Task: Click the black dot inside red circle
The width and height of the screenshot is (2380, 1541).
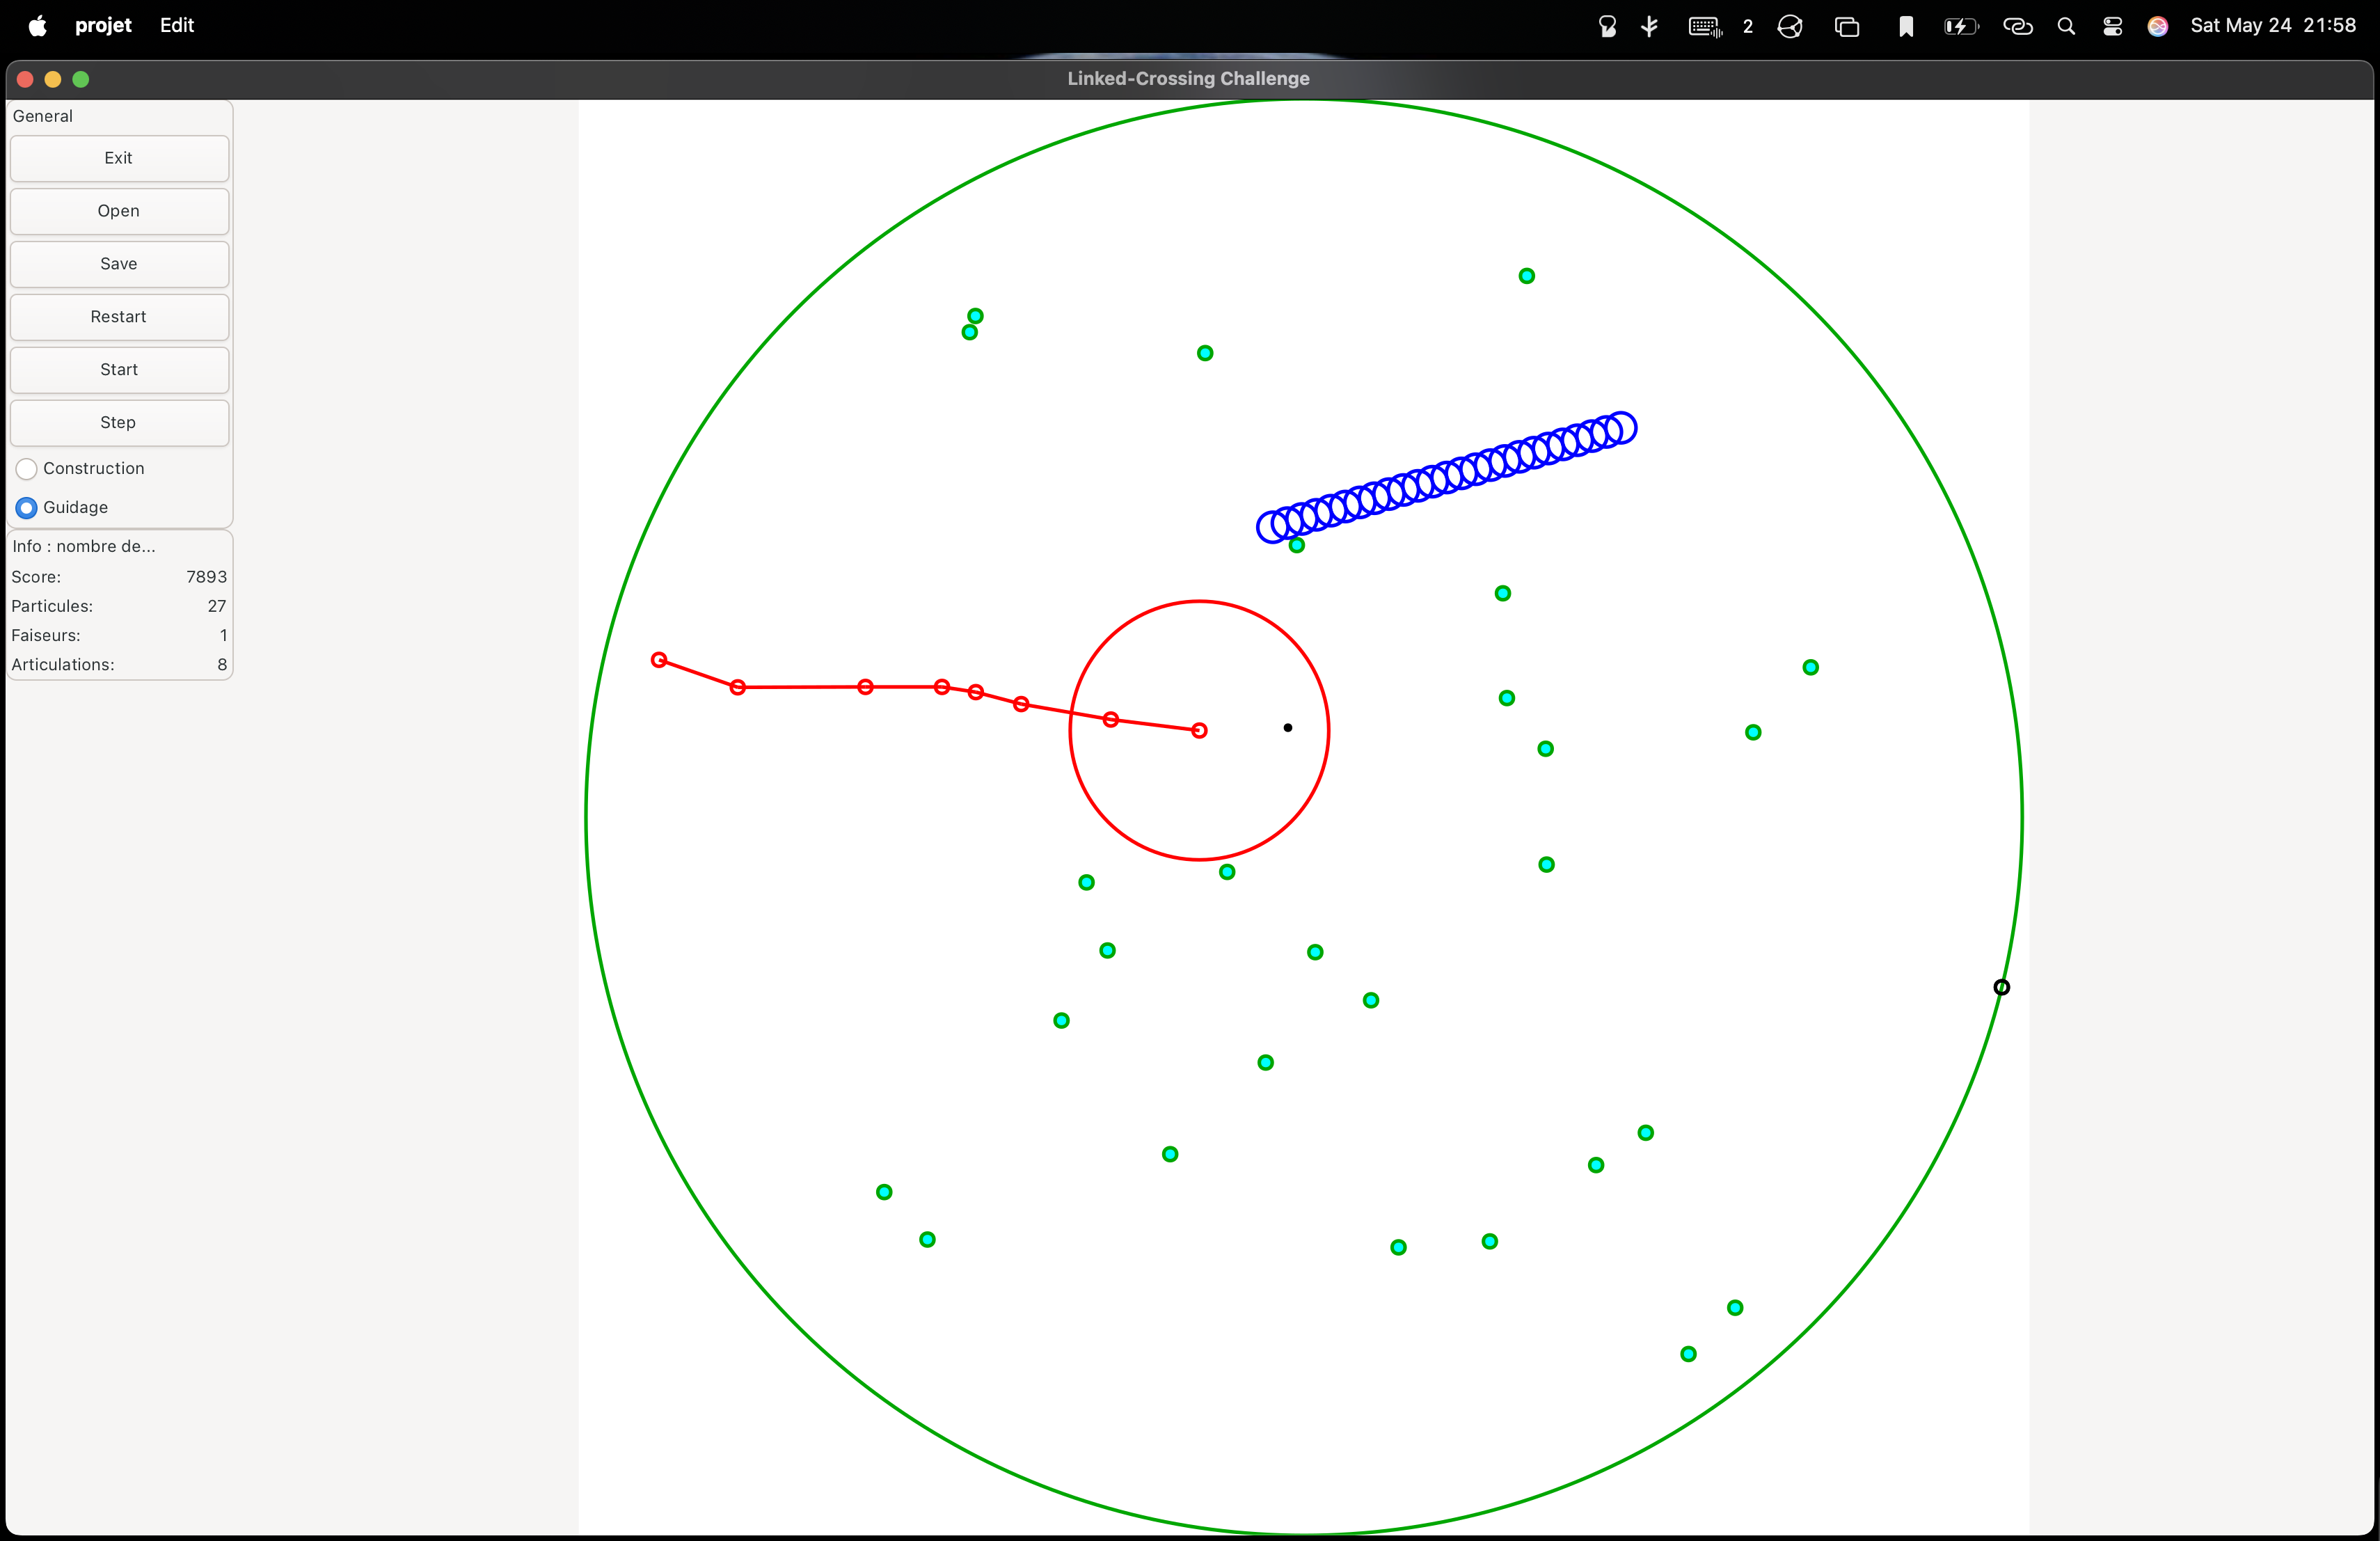Action: pyautogui.click(x=1288, y=728)
